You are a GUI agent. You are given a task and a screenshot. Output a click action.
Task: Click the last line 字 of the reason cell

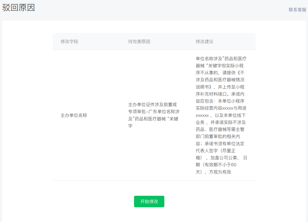(130, 126)
